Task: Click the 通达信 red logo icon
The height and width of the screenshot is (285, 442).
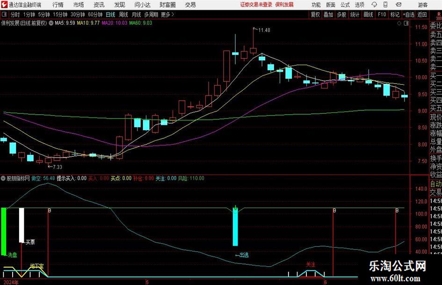Action: 4,5
